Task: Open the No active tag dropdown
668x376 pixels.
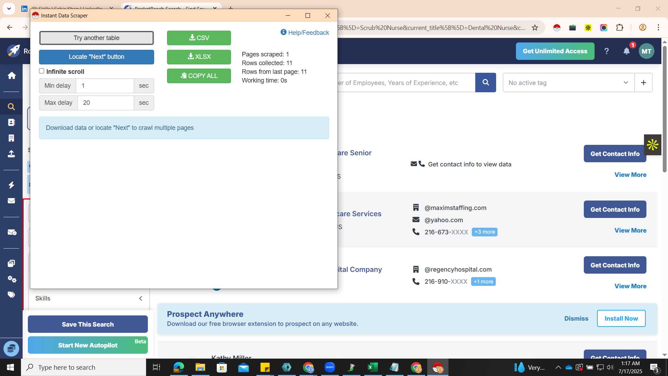Action: pyautogui.click(x=568, y=83)
